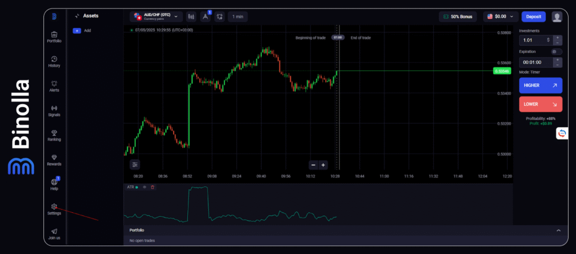Open History from the sidebar
The height and width of the screenshot is (254, 576).
tap(54, 61)
